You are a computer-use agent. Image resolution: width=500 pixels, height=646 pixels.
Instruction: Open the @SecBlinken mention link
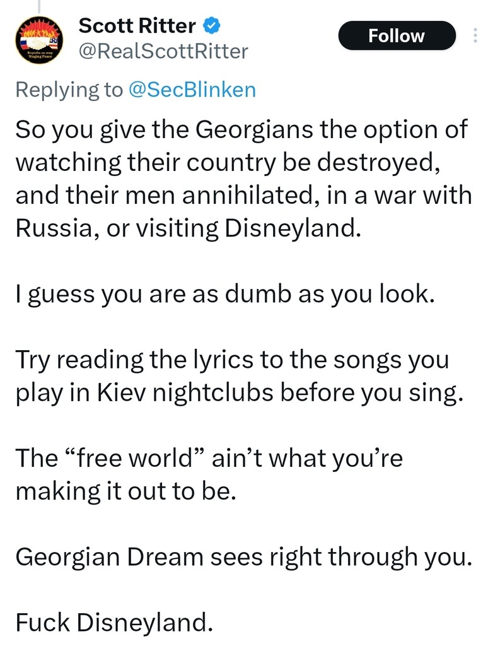pyautogui.click(x=192, y=90)
